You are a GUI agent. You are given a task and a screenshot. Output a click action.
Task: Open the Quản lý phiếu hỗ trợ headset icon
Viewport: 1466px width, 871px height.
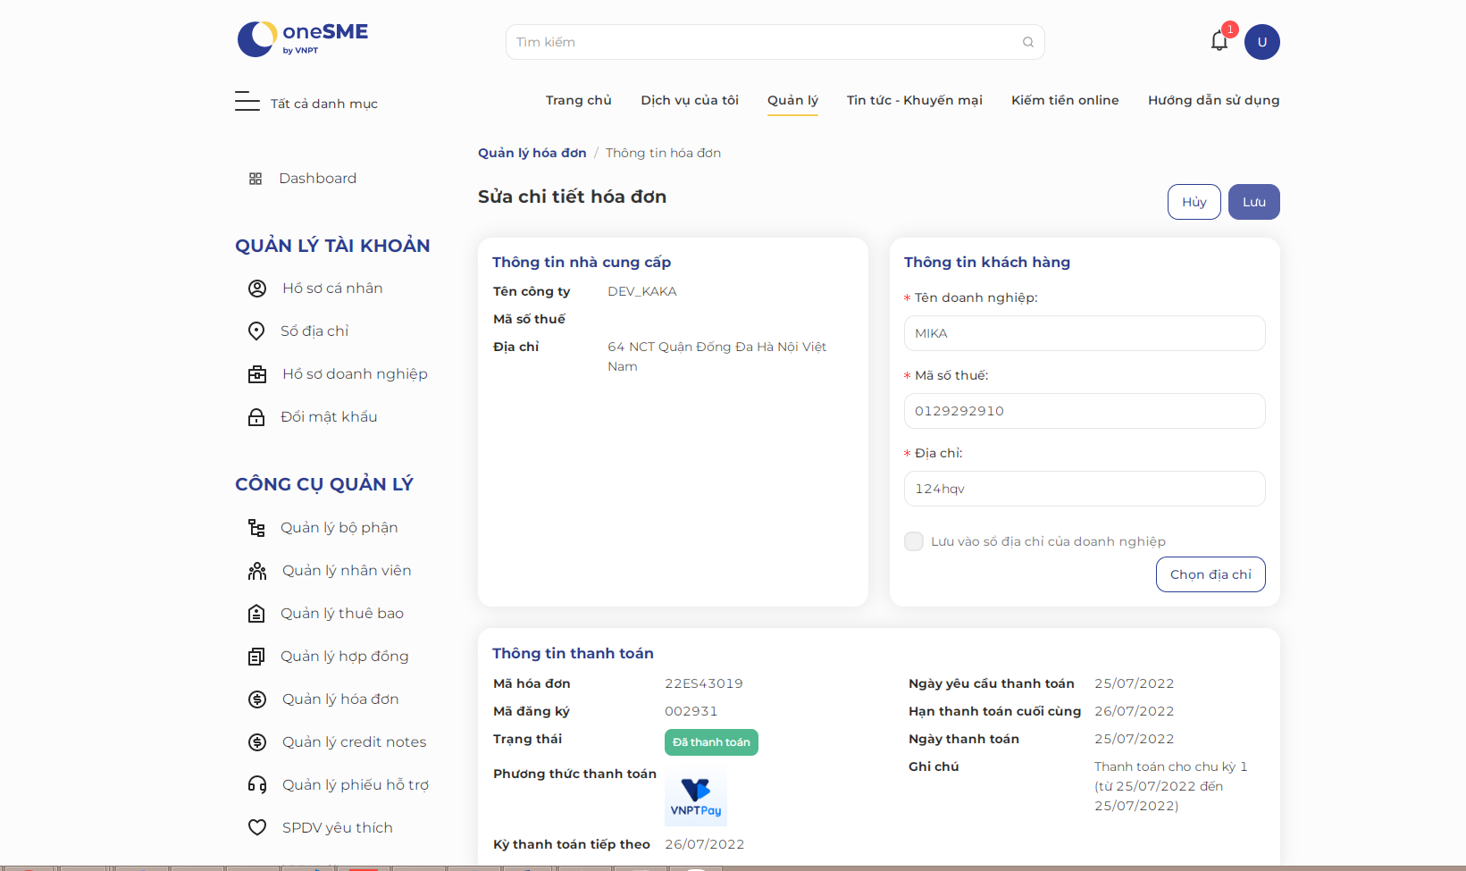click(257, 785)
